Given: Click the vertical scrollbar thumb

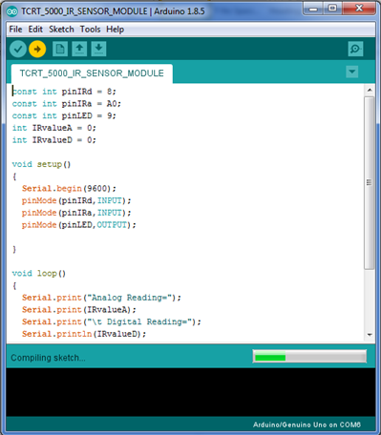Looking at the screenshot, I should coord(370,183).
